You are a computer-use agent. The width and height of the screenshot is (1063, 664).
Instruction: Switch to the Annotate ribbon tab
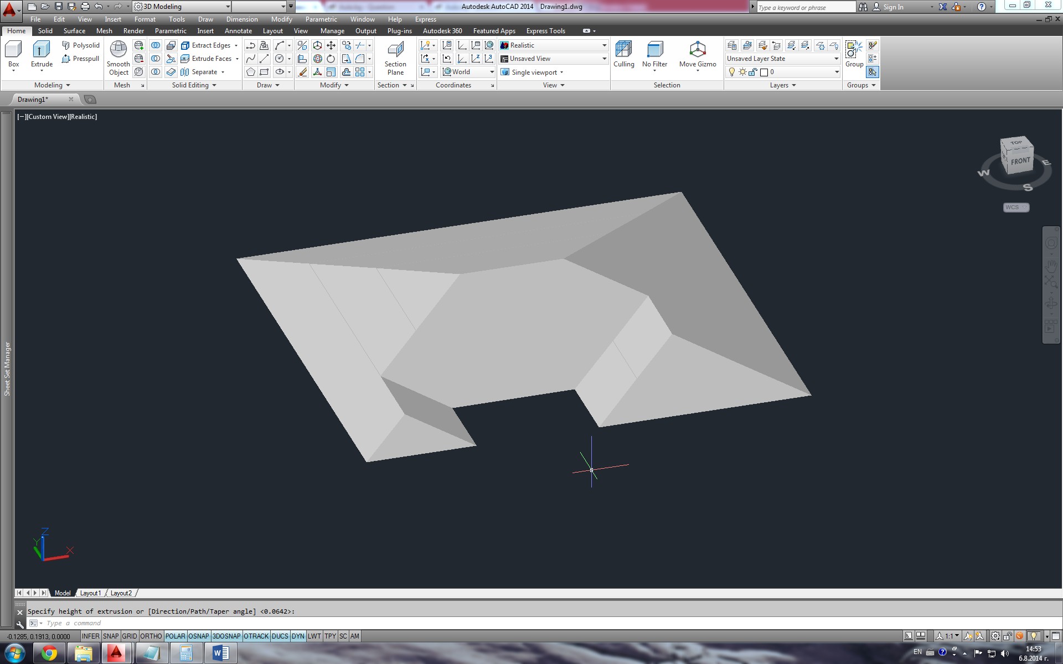[238, 31]
